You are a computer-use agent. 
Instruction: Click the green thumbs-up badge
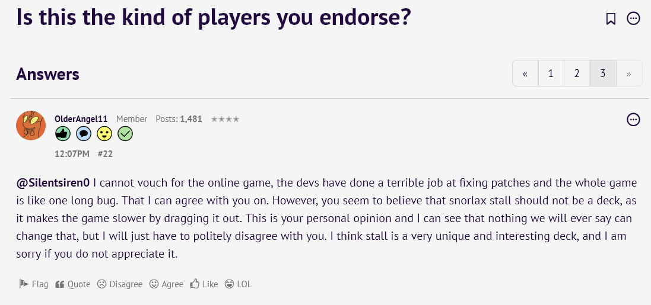(63, 134)
